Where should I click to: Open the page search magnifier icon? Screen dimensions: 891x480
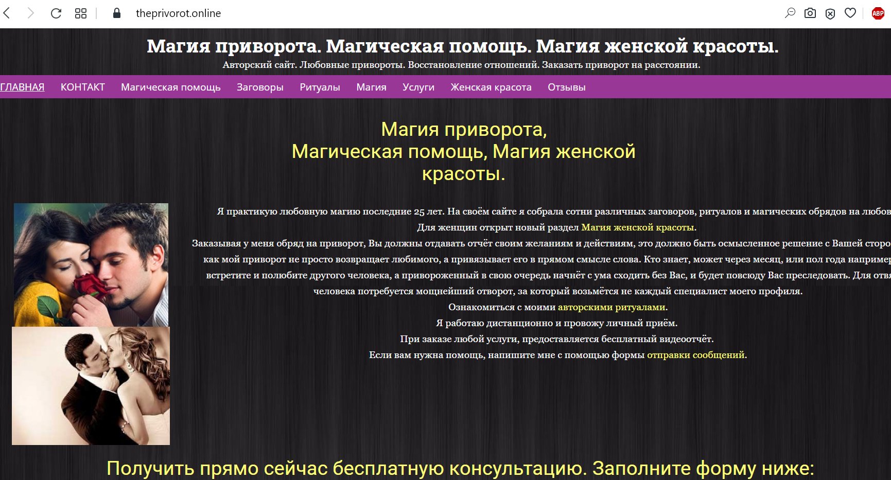tap(790, 13)
